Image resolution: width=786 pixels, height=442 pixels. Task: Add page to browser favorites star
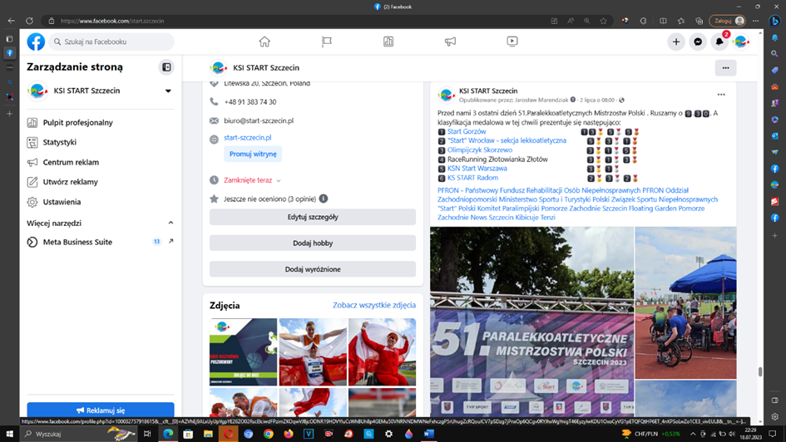604,21
